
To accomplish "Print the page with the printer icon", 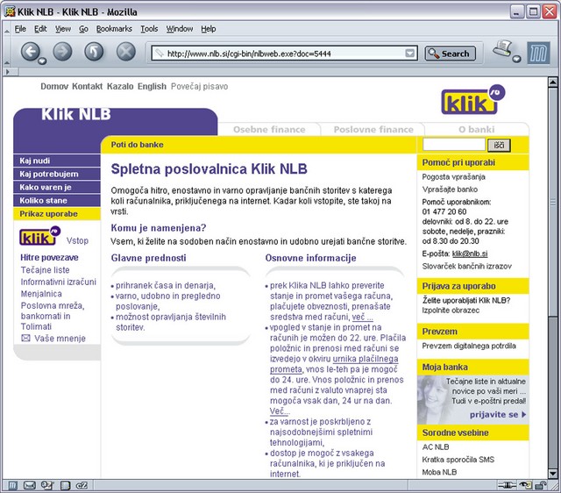I will (503, 49).
